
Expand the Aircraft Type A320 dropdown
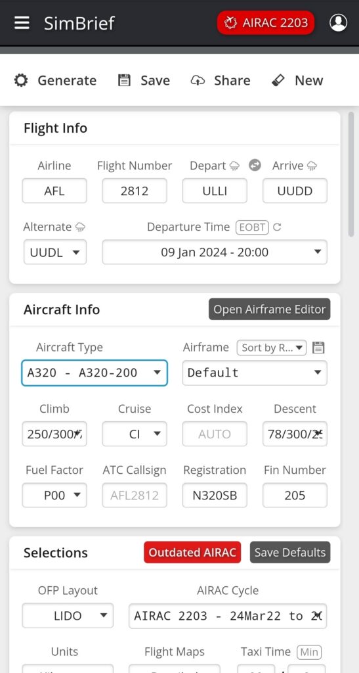point(95,373)
